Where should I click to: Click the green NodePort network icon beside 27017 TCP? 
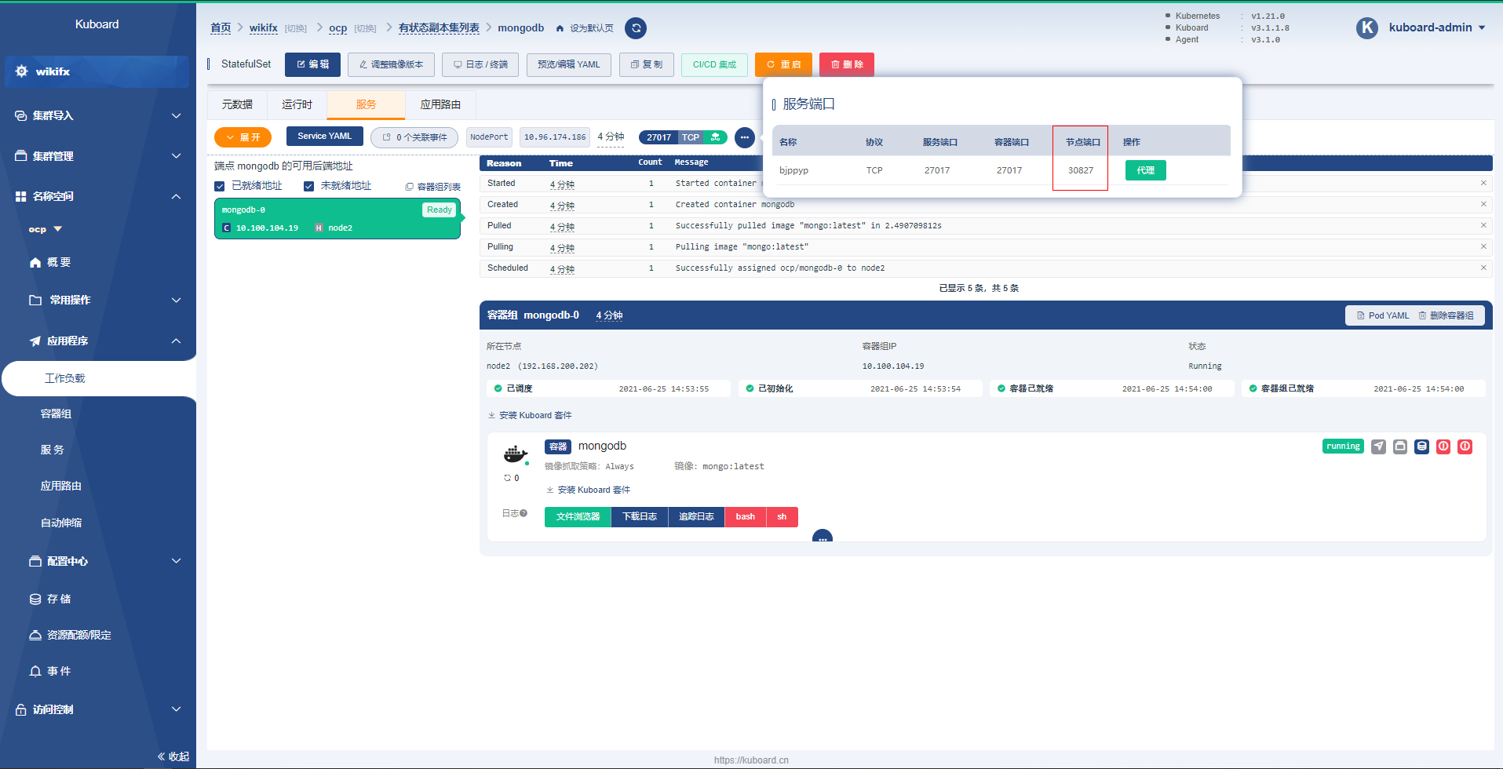tap(715, 137)
